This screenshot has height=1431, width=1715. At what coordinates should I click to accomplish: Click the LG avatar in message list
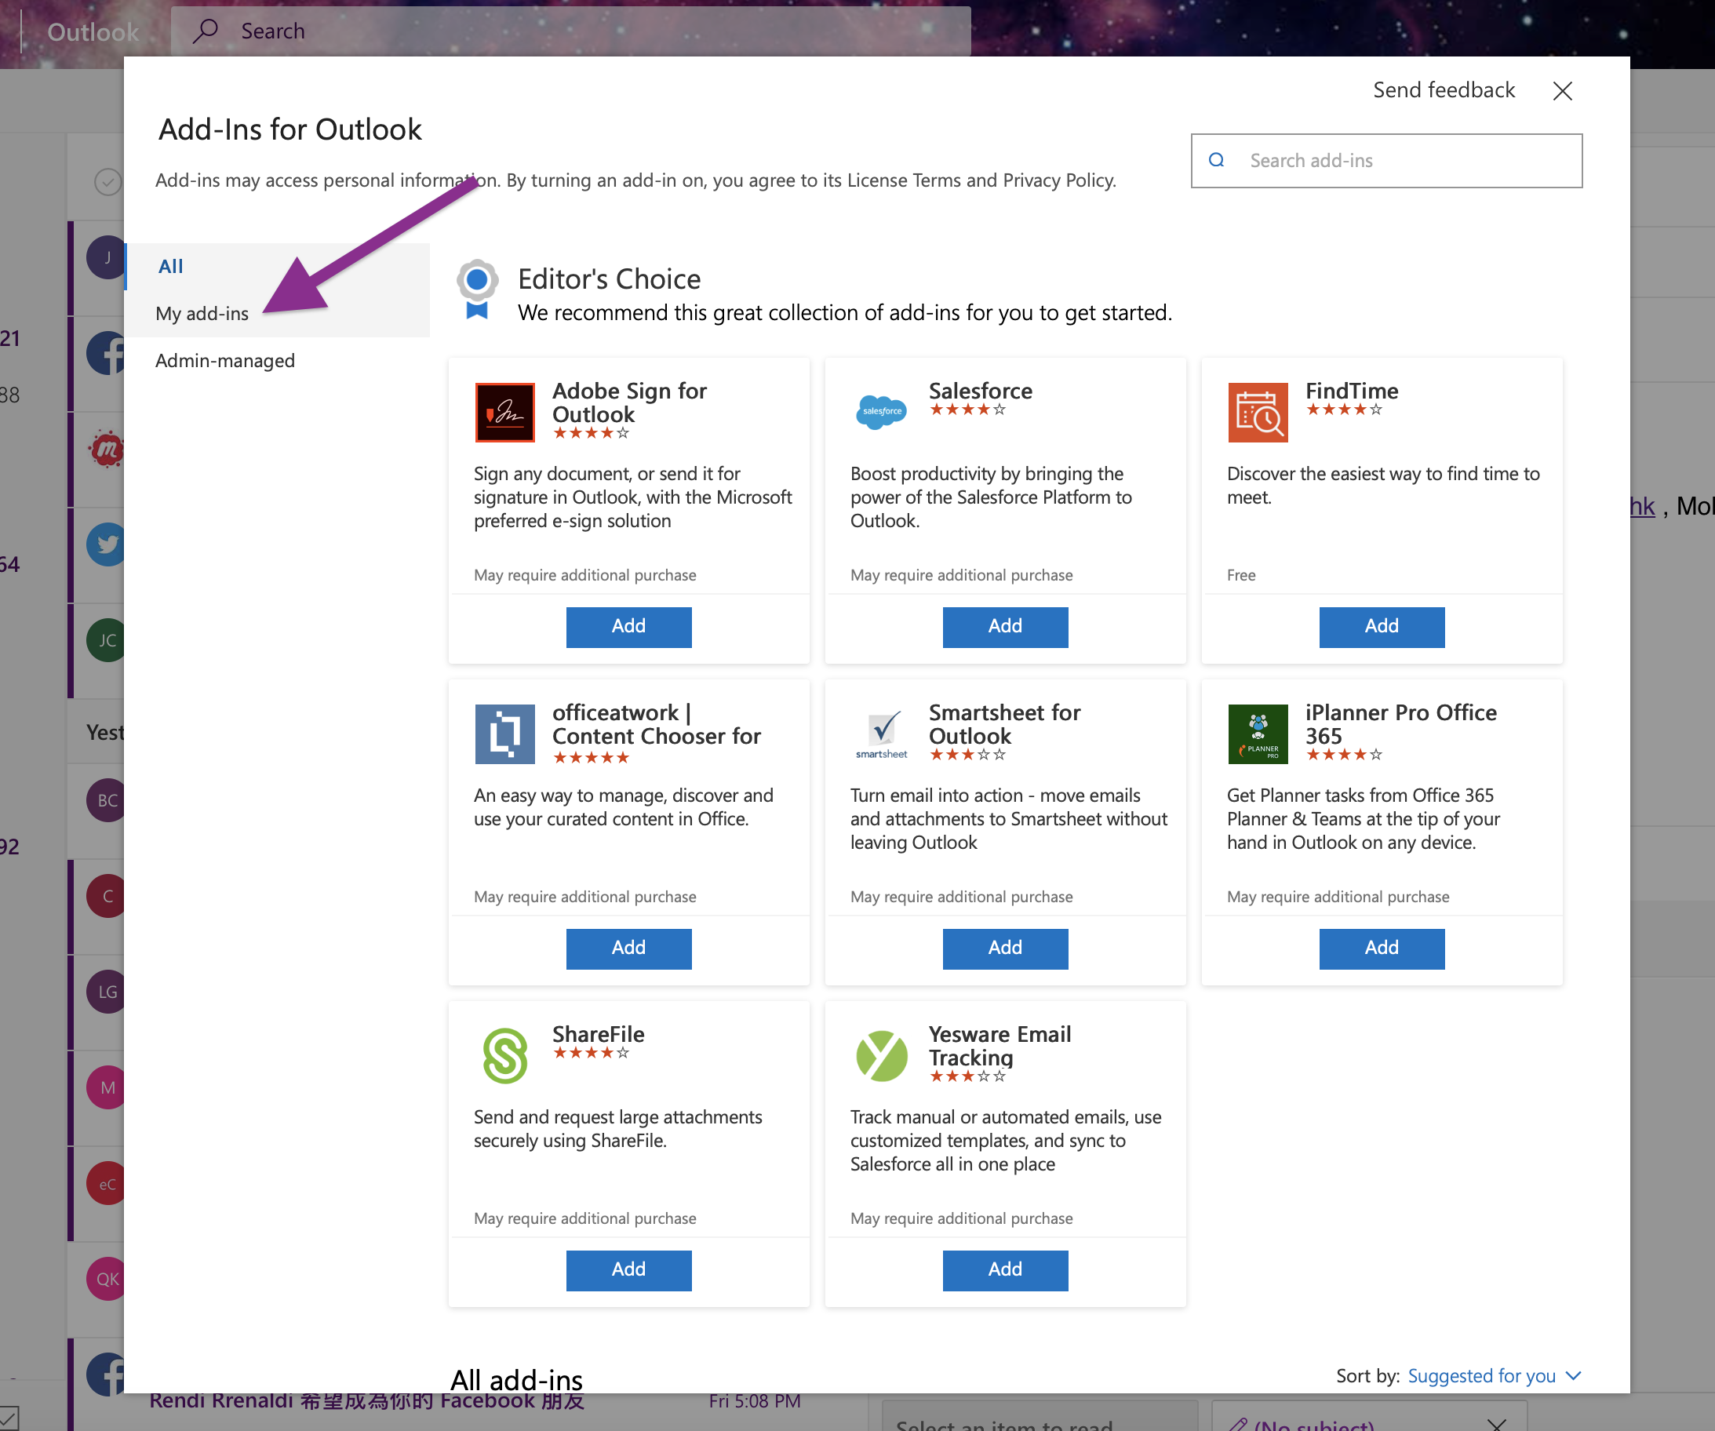tap(106, 992)
